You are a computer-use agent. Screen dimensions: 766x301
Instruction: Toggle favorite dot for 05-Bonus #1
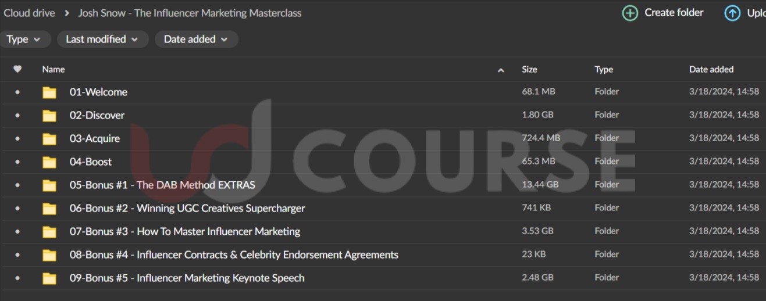tap(17, 185)
